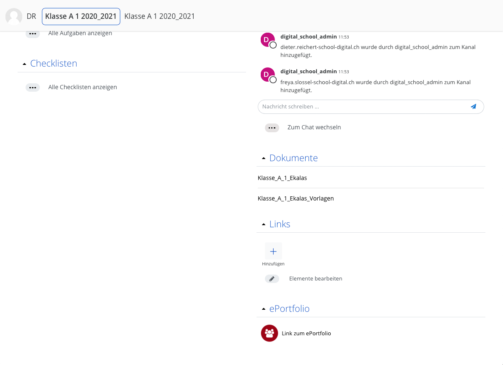The width and height of the screenshot is (503, 365).
Task: Click Link zum ePortfolio
Action: coord(306,333)
